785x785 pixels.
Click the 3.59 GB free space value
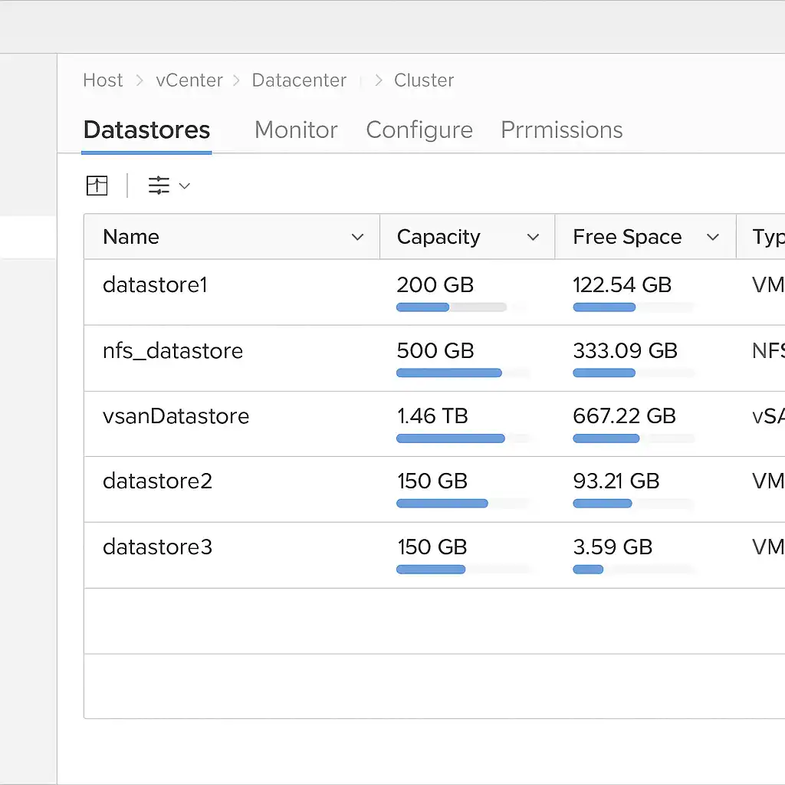613,547
